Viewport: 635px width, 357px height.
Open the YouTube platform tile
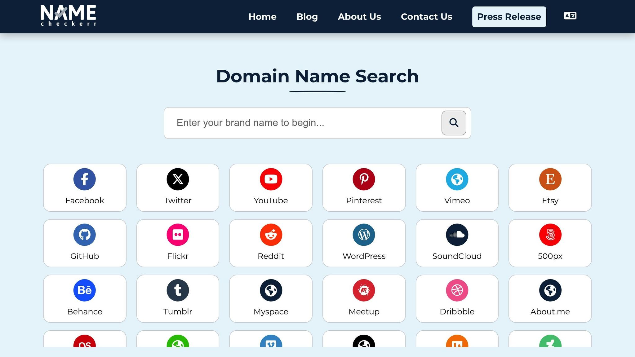click(271, 188)
